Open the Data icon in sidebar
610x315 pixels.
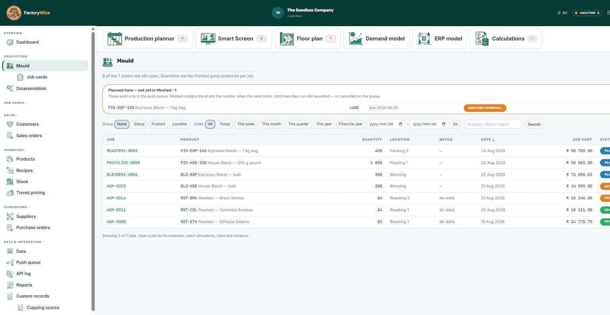pos(10,251)
